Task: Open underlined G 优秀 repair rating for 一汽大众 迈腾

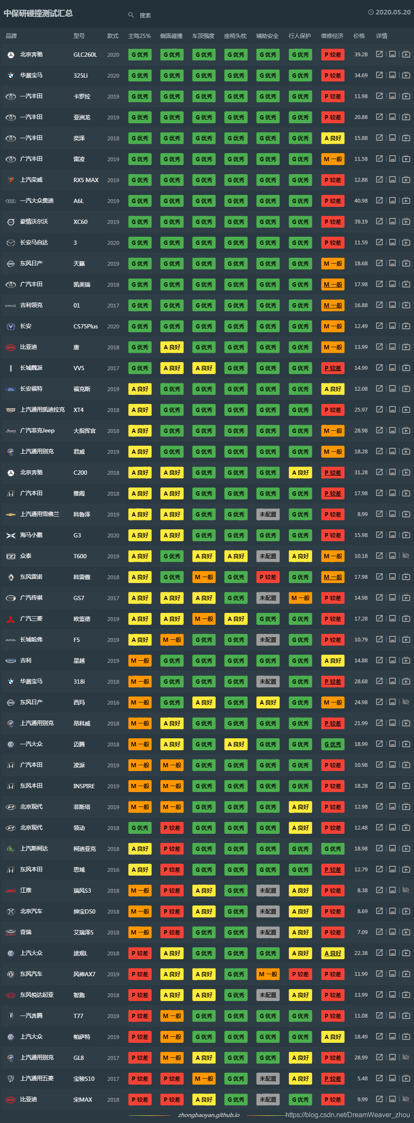Action: pyautogui.click(x=333, y=744)
